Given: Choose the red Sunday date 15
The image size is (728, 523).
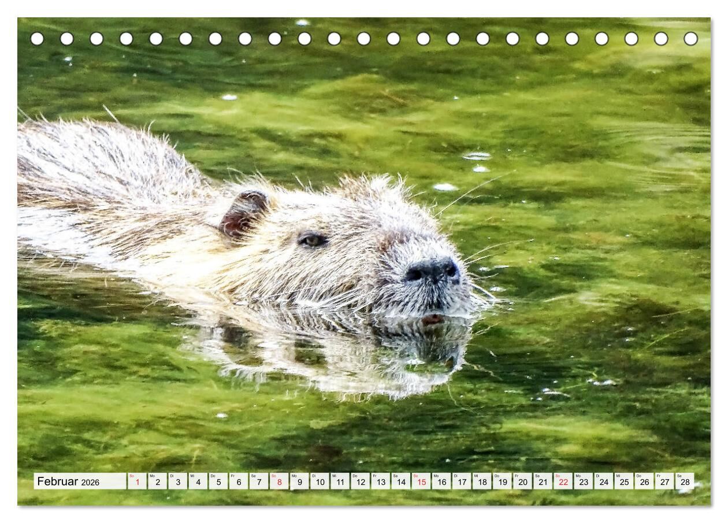Looking at the screenshot, I should click(421, 481).
